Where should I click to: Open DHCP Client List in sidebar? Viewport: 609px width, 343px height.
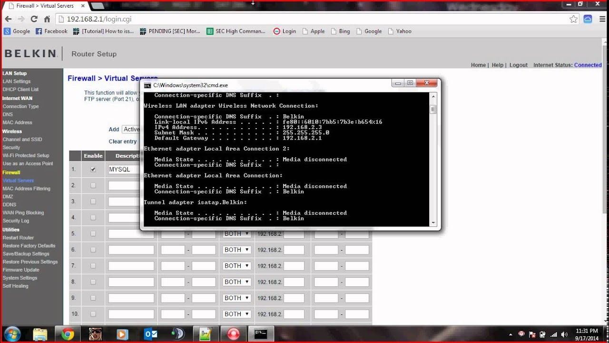[20, 90]
